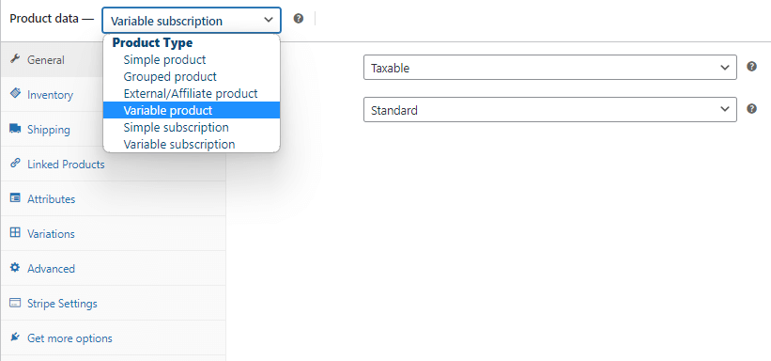Click the Variations grid icon

(15, 233)
